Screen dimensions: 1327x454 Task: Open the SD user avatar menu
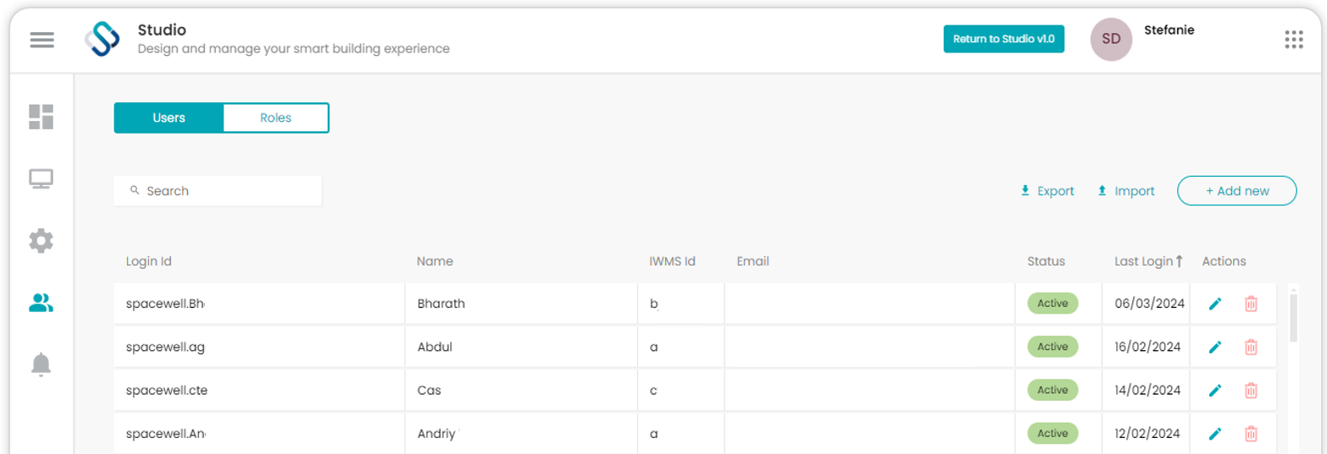(x=1111, y=40)
